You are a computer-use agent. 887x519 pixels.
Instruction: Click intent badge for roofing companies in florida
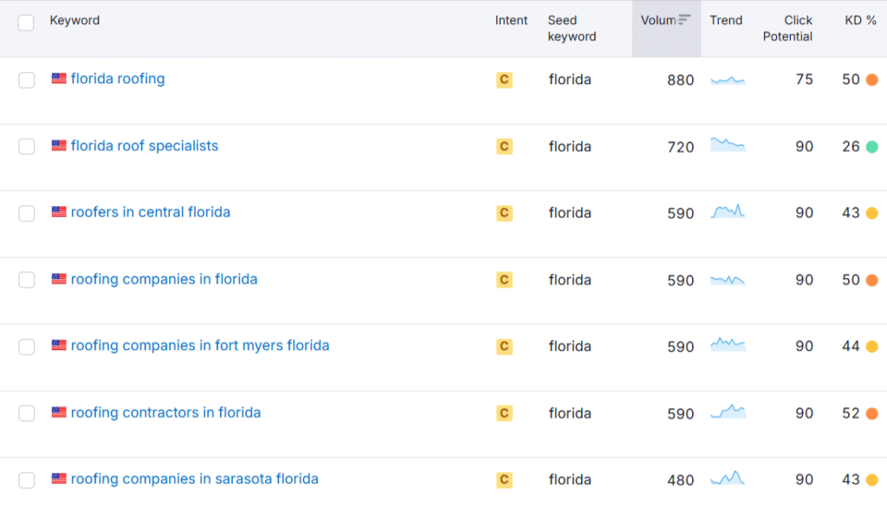504,280
